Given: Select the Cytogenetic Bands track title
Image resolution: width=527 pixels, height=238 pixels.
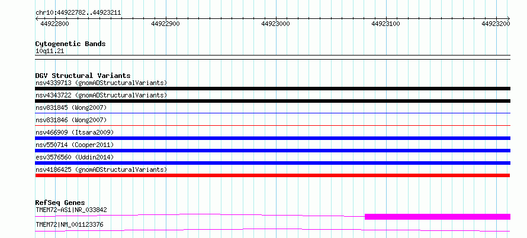Looking at the screenshot, I should [x=70, y=44].
